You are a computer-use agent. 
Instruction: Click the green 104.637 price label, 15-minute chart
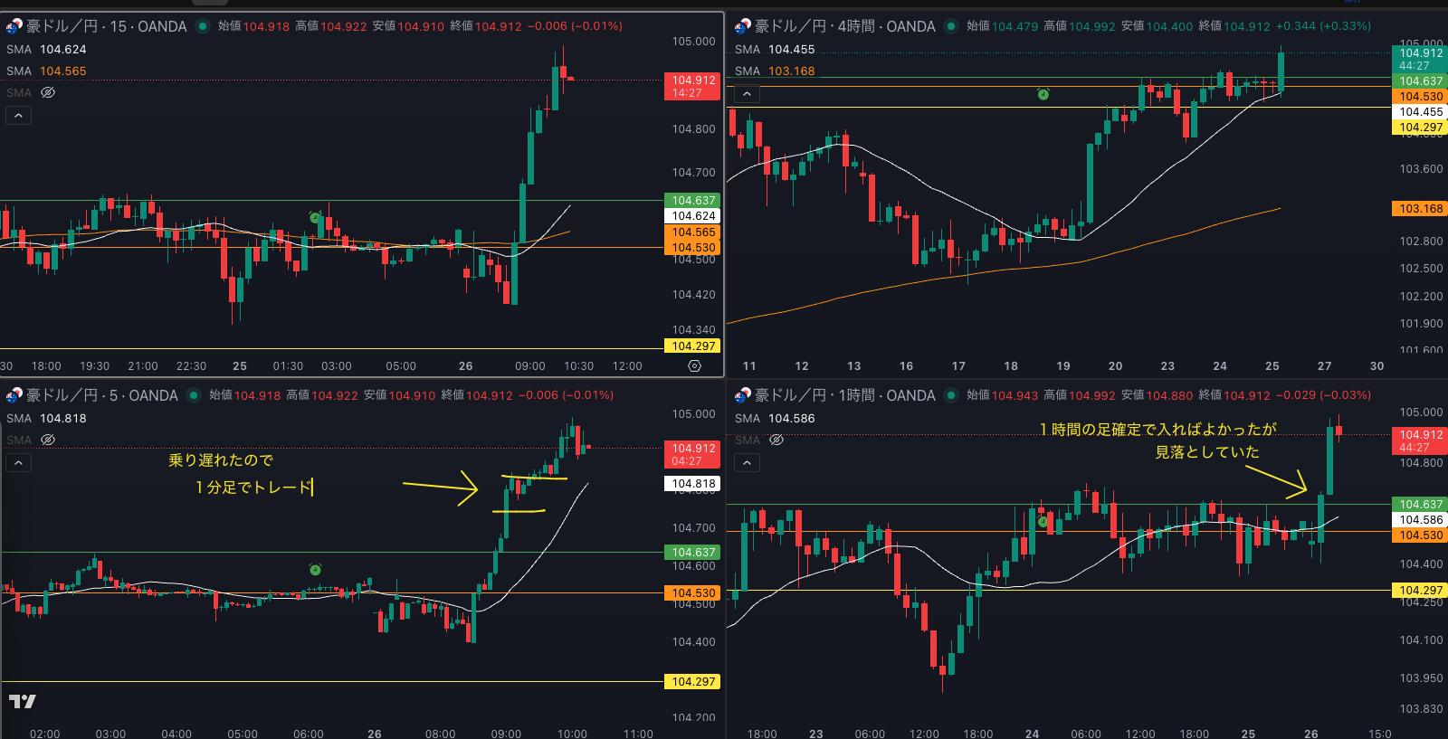(x=693, y=200)
